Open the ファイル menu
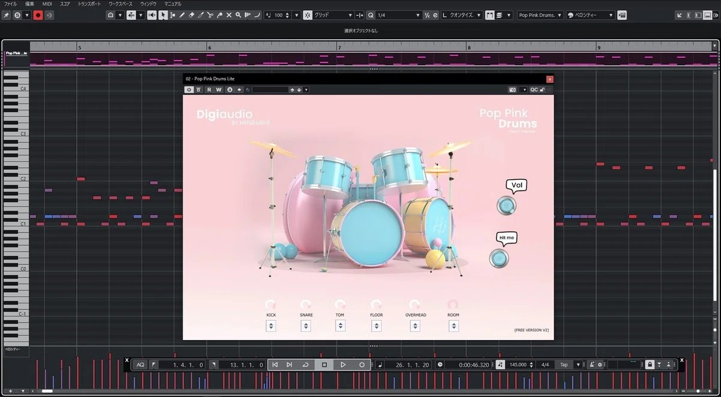721x397 pixels. coord(10,4)
